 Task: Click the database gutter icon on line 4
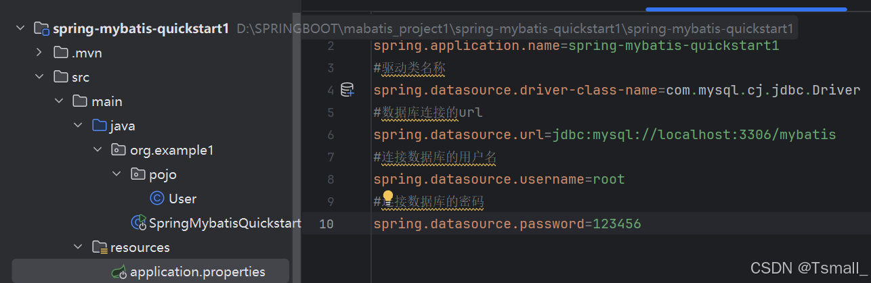tap(347, 90)
